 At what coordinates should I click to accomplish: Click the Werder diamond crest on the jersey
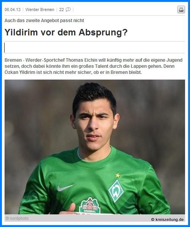pyautogui.click(x=116, y=191)
